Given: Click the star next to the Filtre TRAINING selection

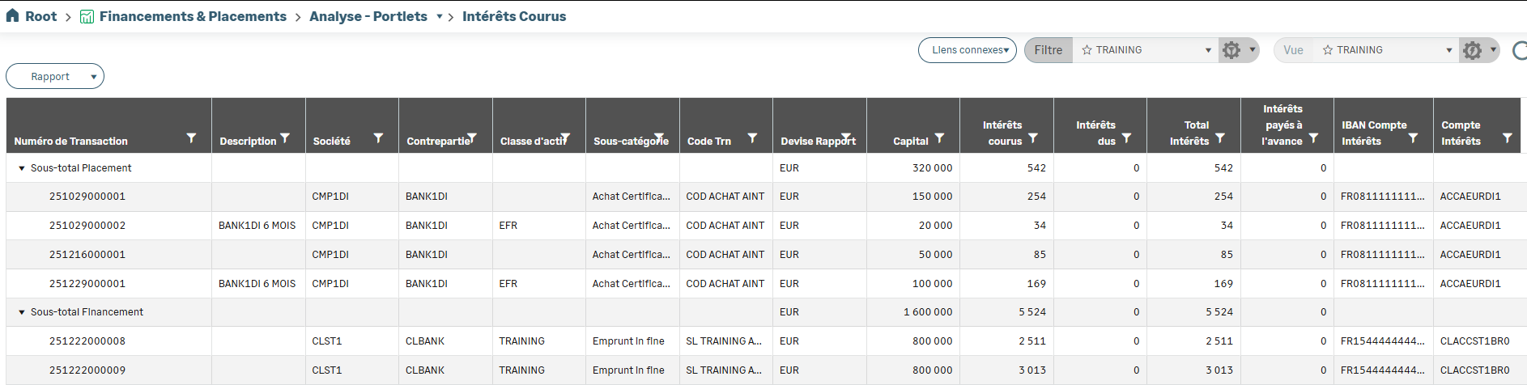Looking at the screenshot, I should (x=1087, y=50).
